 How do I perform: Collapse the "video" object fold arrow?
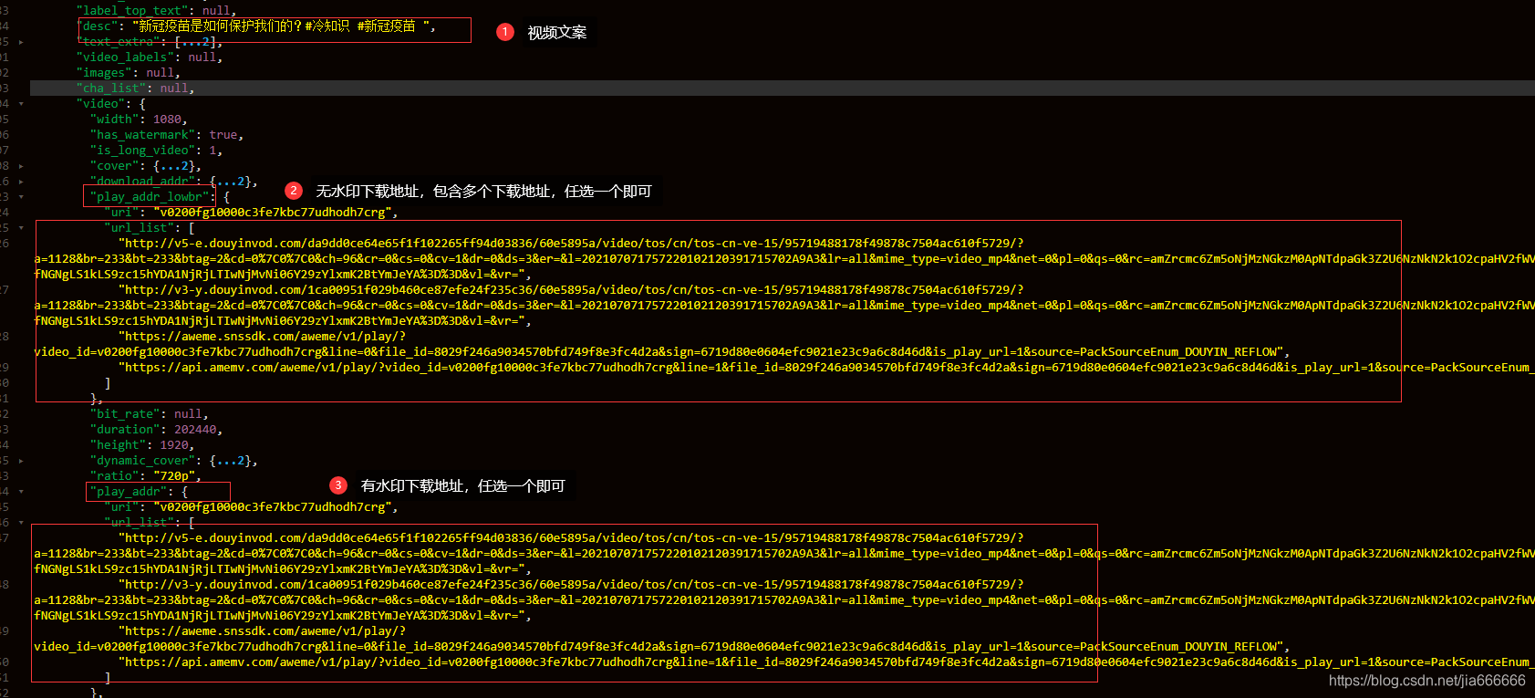pyautogui.click(x=21, y=104)
